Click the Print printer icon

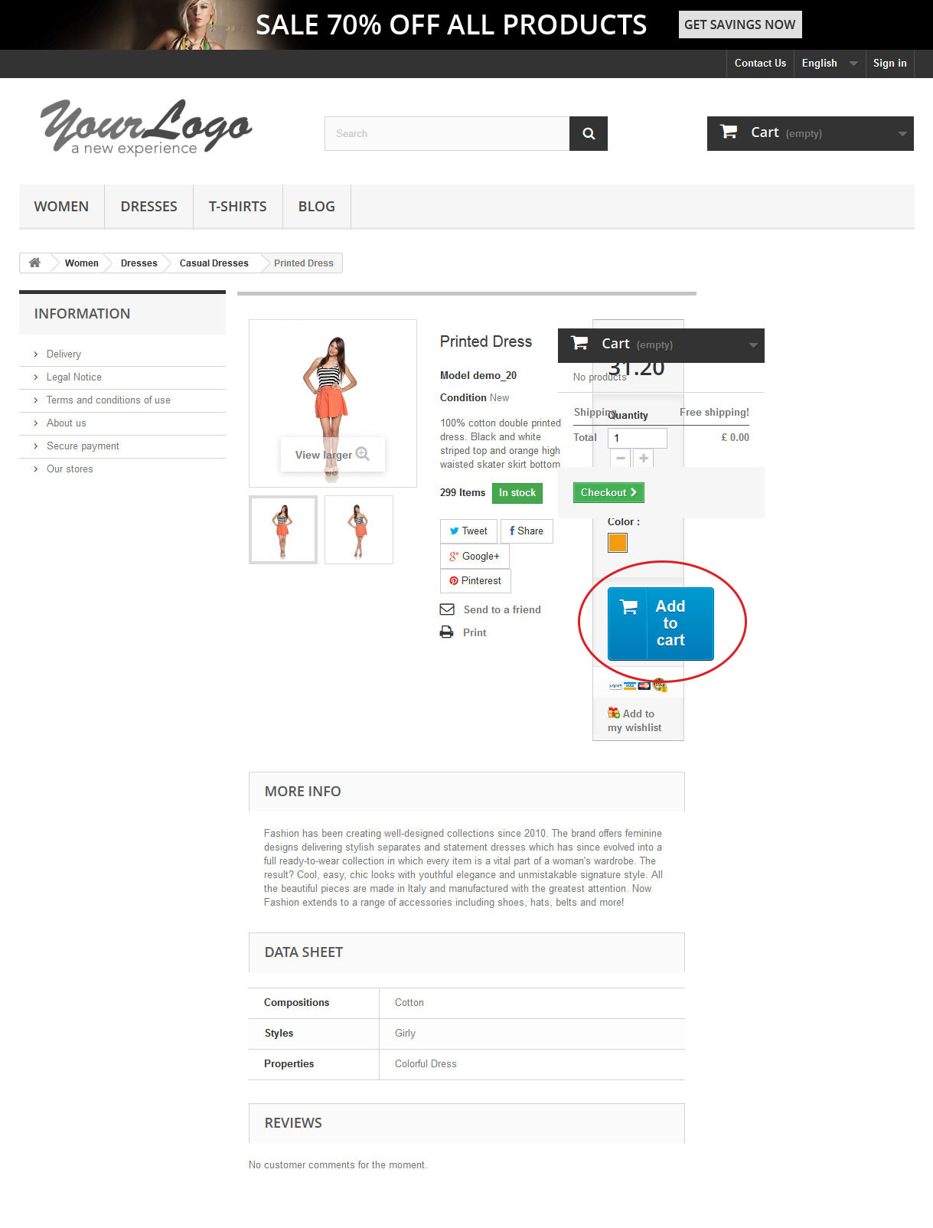click(x=446, y=632)
